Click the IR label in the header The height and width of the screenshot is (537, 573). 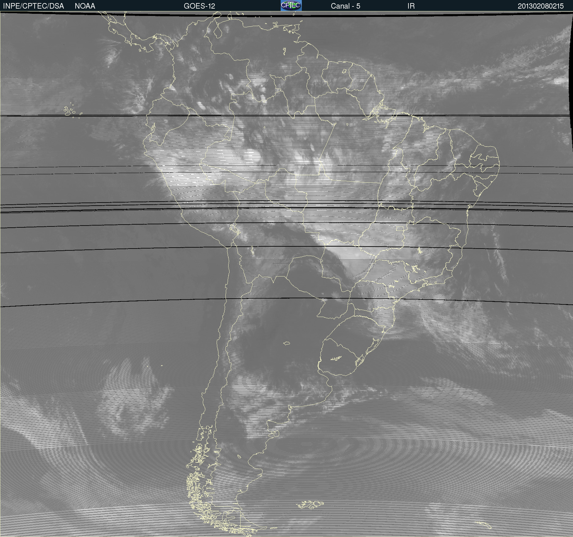411,6
